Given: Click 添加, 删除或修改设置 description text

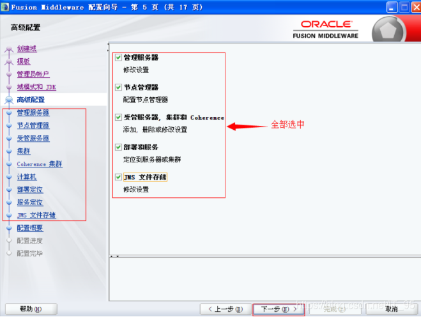Looking at the screenshot, I should 155,130.
